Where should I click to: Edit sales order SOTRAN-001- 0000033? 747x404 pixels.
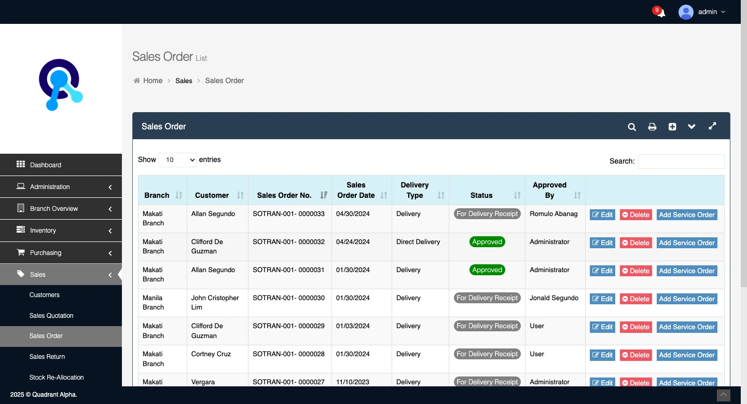click(602, 215)
